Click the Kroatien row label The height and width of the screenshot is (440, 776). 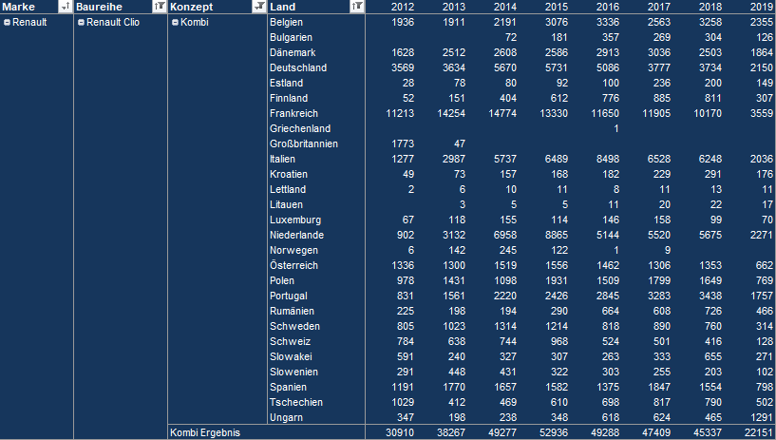[x=289, y=174]
